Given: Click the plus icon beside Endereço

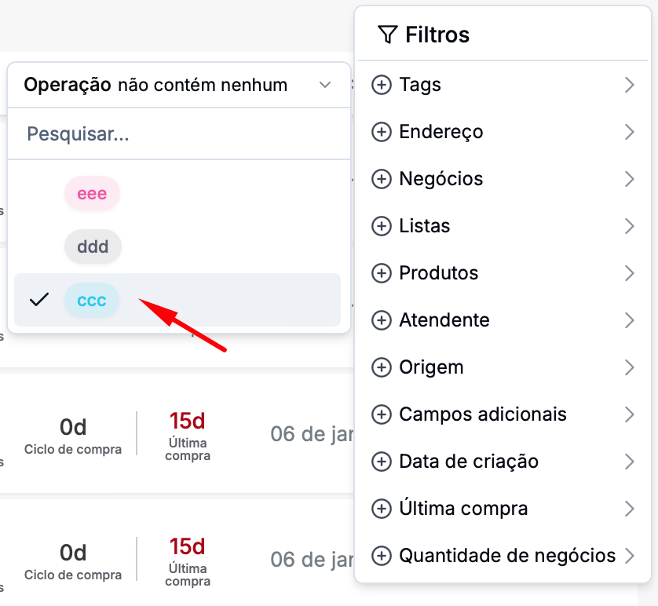Looking at the screenshot, I should (381, 132).
